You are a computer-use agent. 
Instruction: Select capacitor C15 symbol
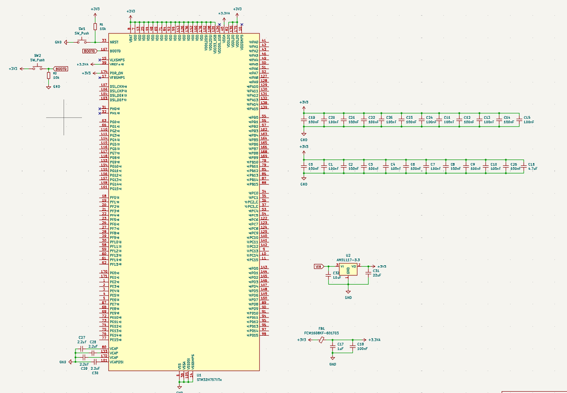point(519,120)
